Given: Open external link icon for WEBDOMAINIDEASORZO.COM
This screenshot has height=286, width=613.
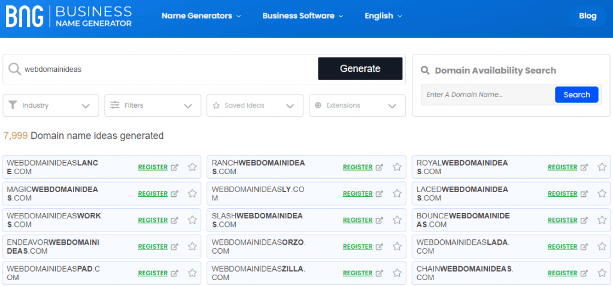Looking at the screenshot, I should (x=379, y=247).
